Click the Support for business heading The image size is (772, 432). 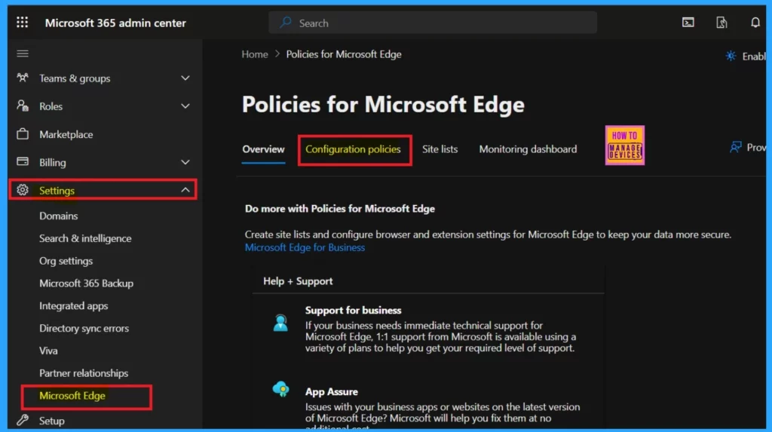pos(353,311)
